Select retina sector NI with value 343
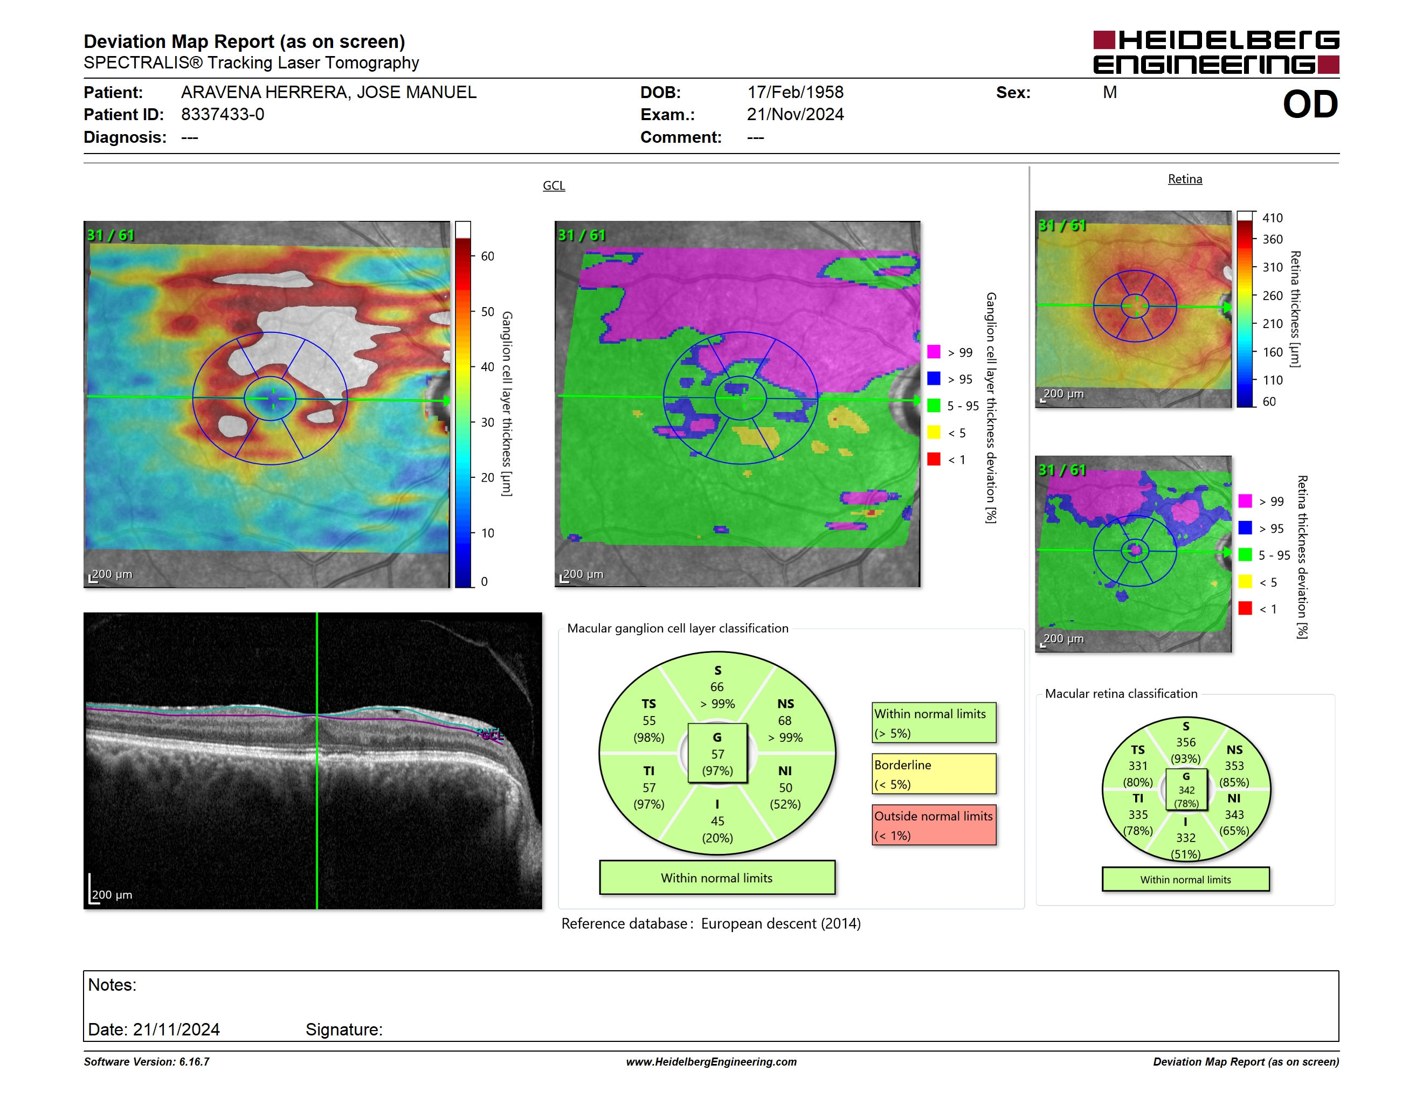Viewport: 1423px width, 1099px height. click(1234, 815)
